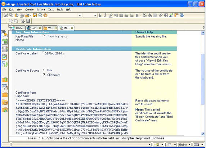
Task: Click the highlighter pen icon
Action: (x=111, y=15)
